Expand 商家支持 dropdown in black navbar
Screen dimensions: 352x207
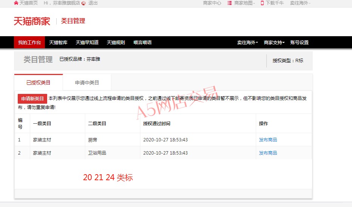274,43
